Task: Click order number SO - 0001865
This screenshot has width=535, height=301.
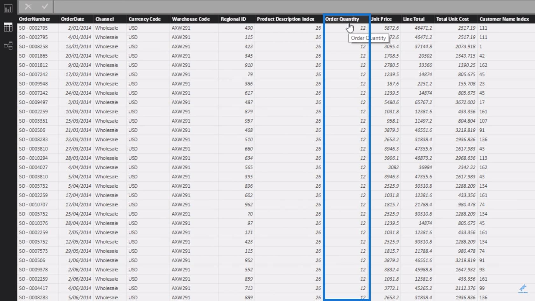Action: pyautogui.click(x=33, y=56)
